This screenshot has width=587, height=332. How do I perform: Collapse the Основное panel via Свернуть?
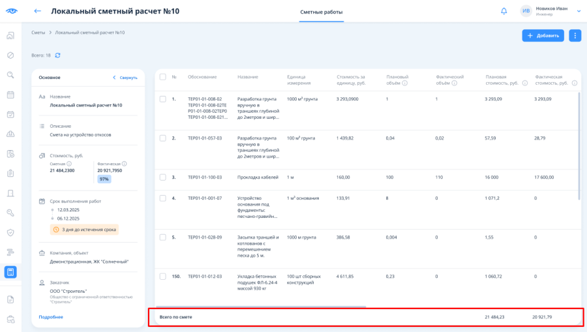(125, 78)
